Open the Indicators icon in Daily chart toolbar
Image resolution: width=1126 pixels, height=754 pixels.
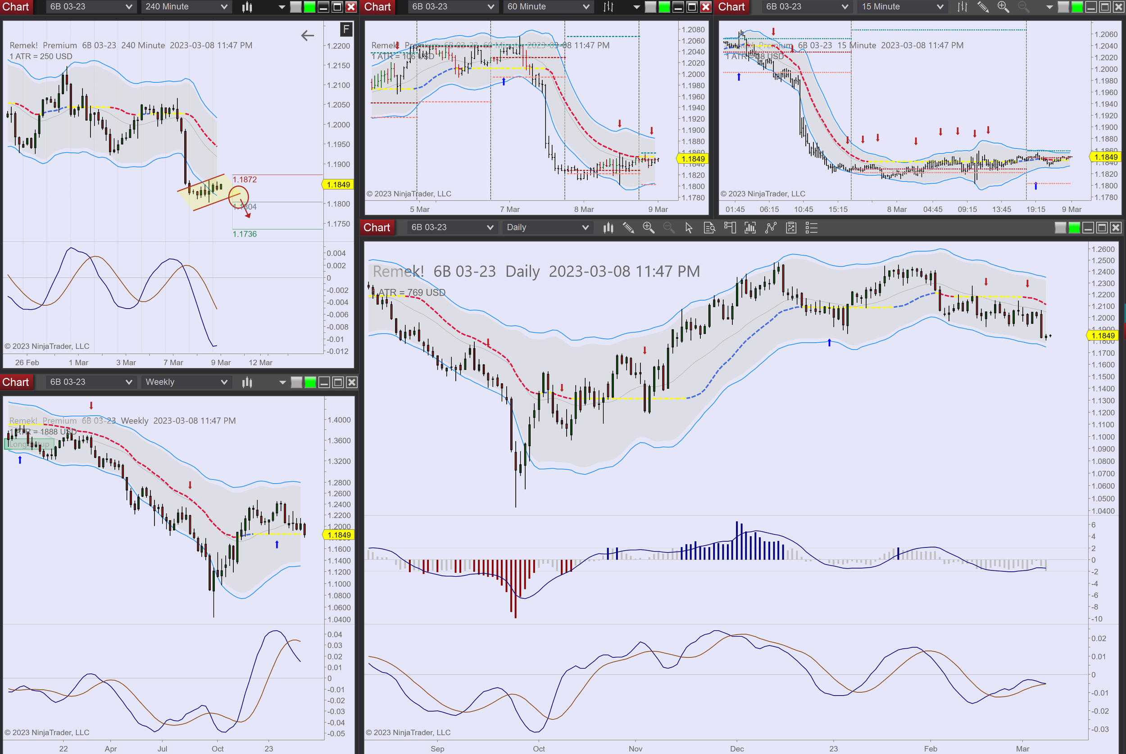tap(771, 228)
